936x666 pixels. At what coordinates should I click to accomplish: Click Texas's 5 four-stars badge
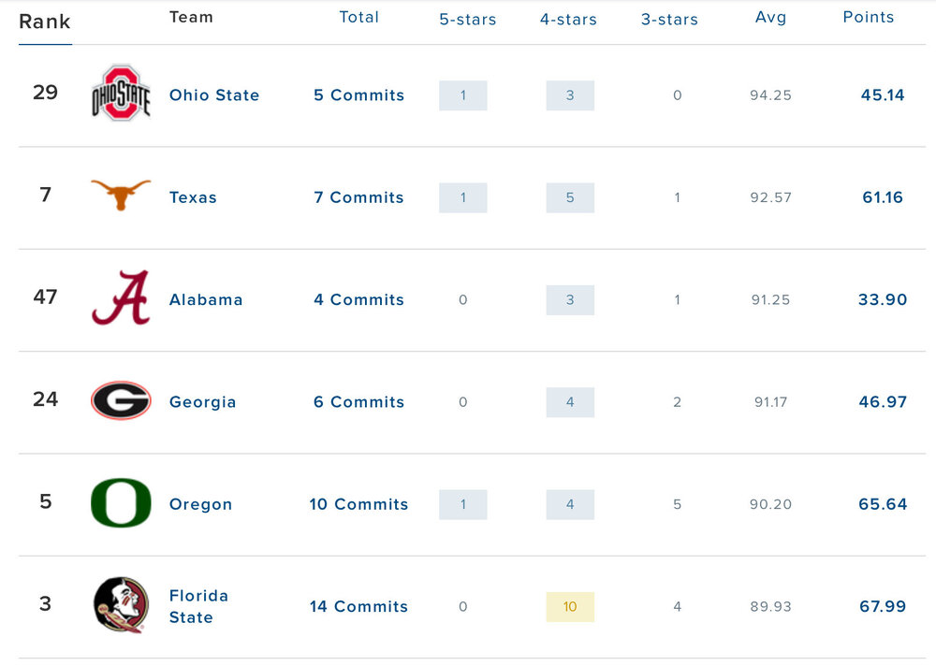tap(570, 197)
